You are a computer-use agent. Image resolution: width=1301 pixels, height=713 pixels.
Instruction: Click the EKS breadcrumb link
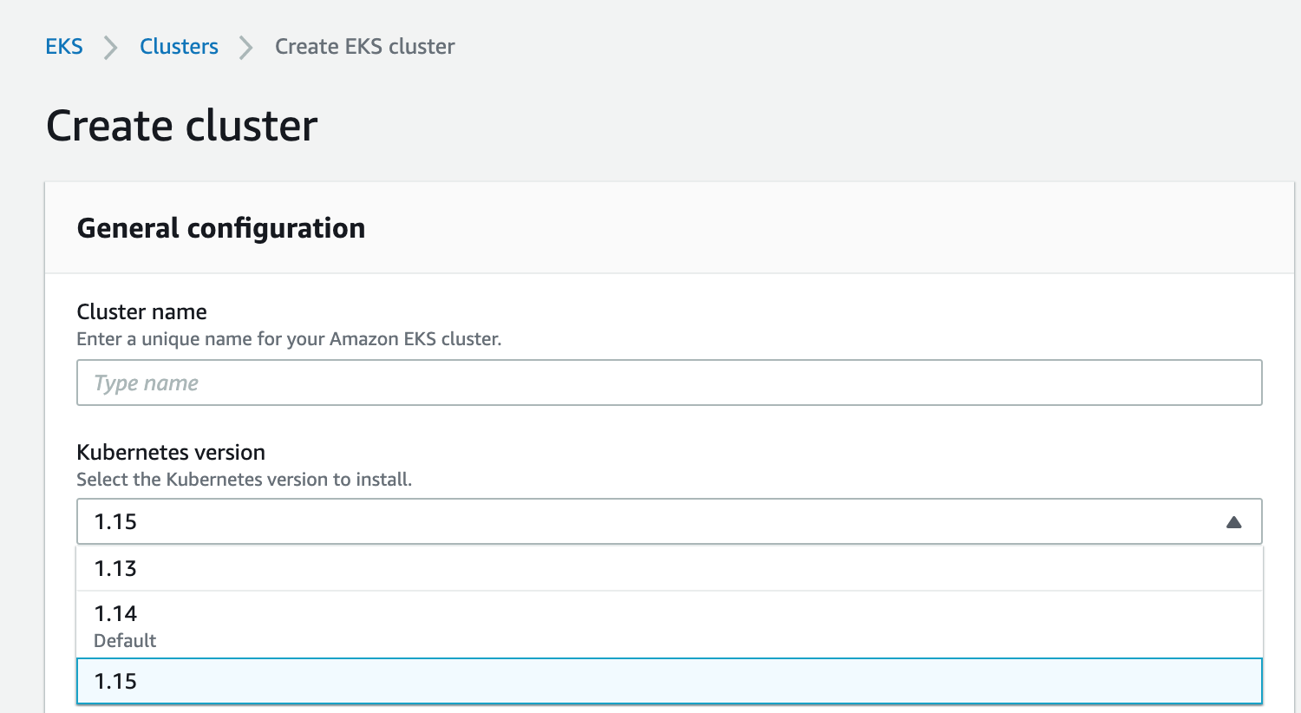(x=64, y=47)
